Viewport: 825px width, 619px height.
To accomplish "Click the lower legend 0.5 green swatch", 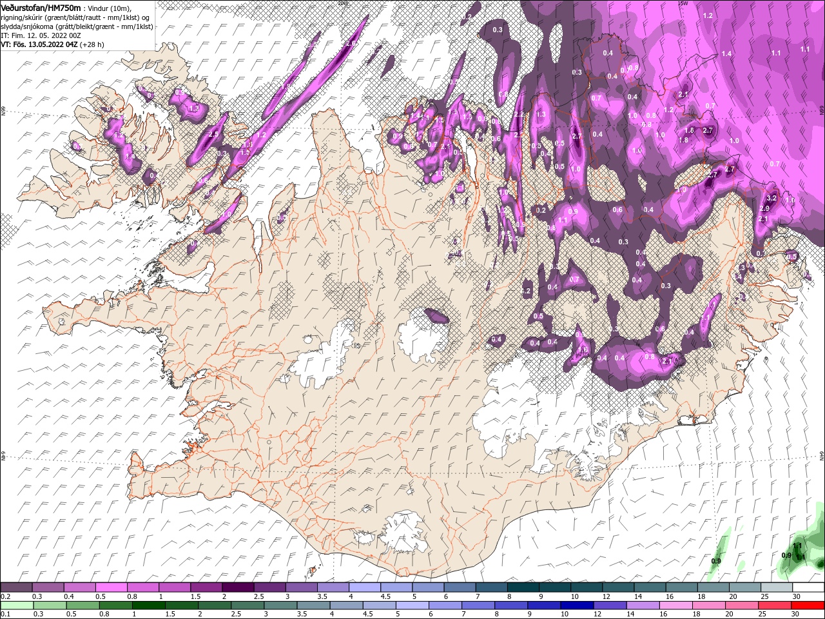I will pos(82,605).
